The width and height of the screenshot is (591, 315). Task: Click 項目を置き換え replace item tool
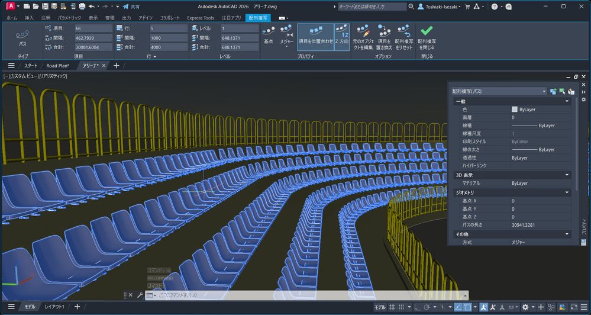click(x=384, y=37)
